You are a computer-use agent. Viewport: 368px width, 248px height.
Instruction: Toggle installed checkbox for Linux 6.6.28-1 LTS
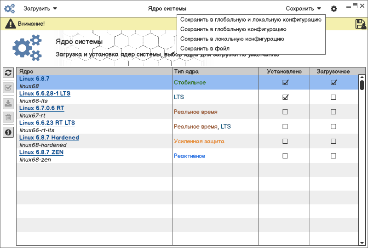(285, 97)
